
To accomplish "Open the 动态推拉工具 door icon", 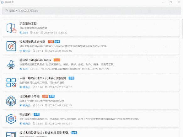I will pyautogui.click(x=11, y=28).
